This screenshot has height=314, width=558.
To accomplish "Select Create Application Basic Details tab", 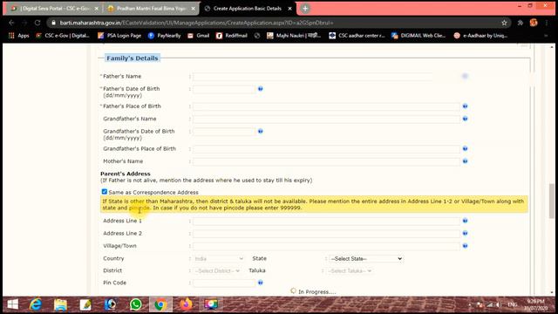I will coord(248,8).
